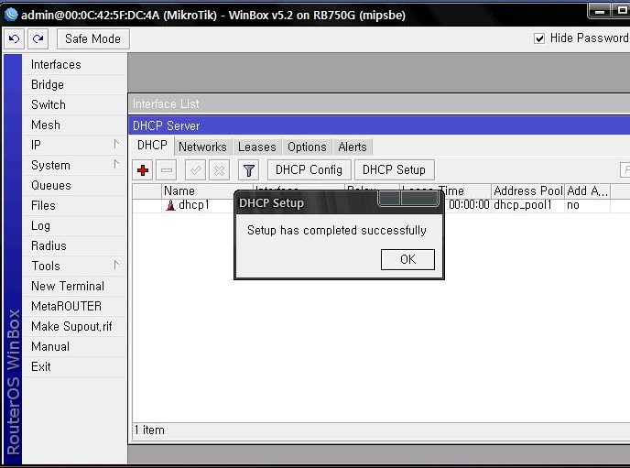Sort by the Name column header

pyautogui.click(x=207, y=190)
